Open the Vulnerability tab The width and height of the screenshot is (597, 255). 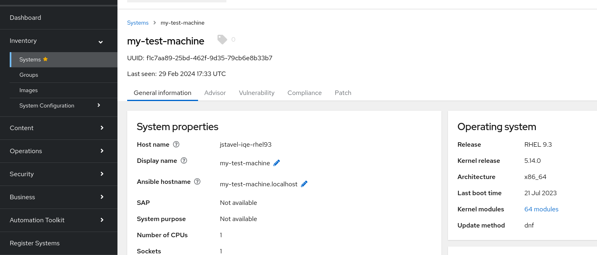[x=257, y=93]
